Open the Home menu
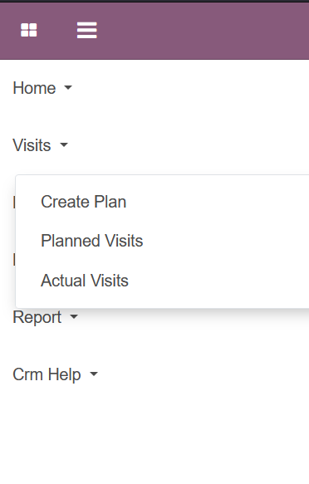Screen dimensions: 309x484 click(34, 88)
